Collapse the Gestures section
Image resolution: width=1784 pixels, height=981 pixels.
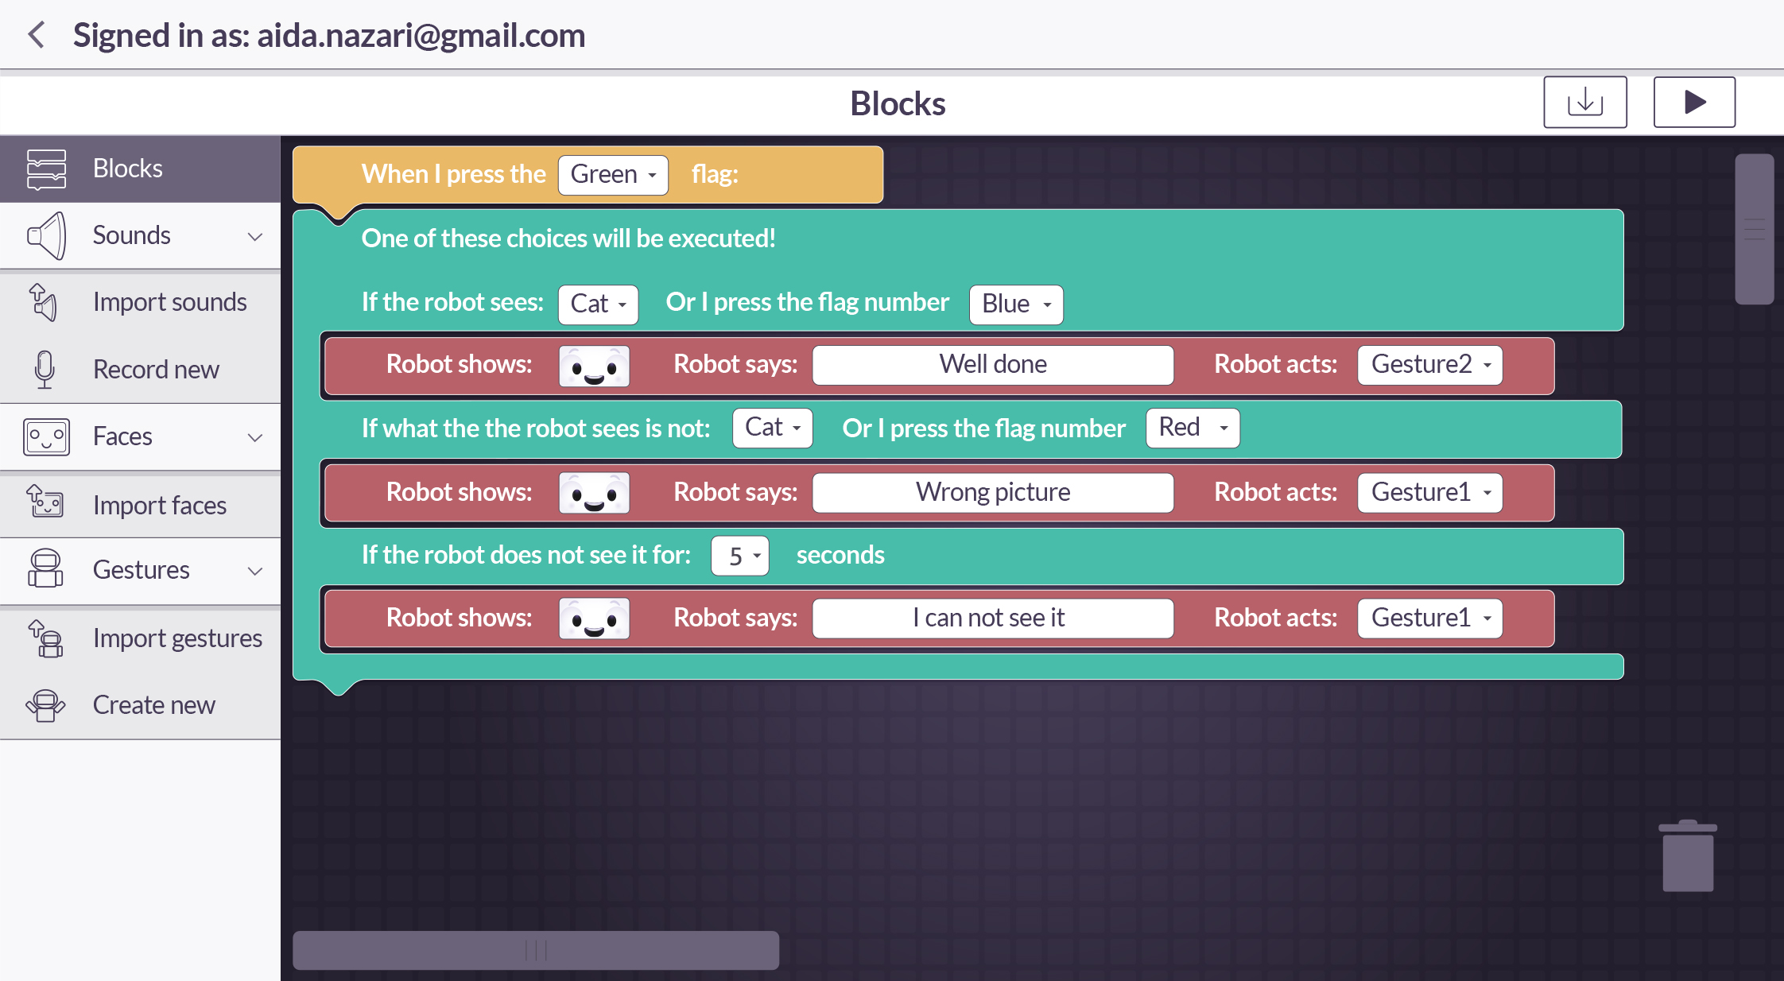[x=254, y=571]
